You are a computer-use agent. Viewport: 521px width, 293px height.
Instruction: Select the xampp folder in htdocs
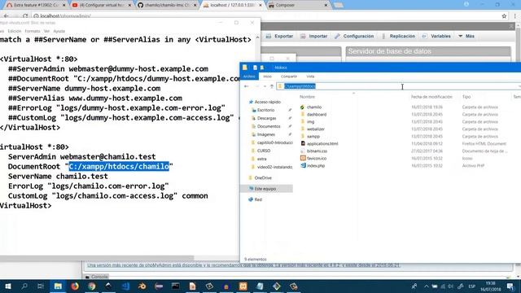tap(313, 136)
